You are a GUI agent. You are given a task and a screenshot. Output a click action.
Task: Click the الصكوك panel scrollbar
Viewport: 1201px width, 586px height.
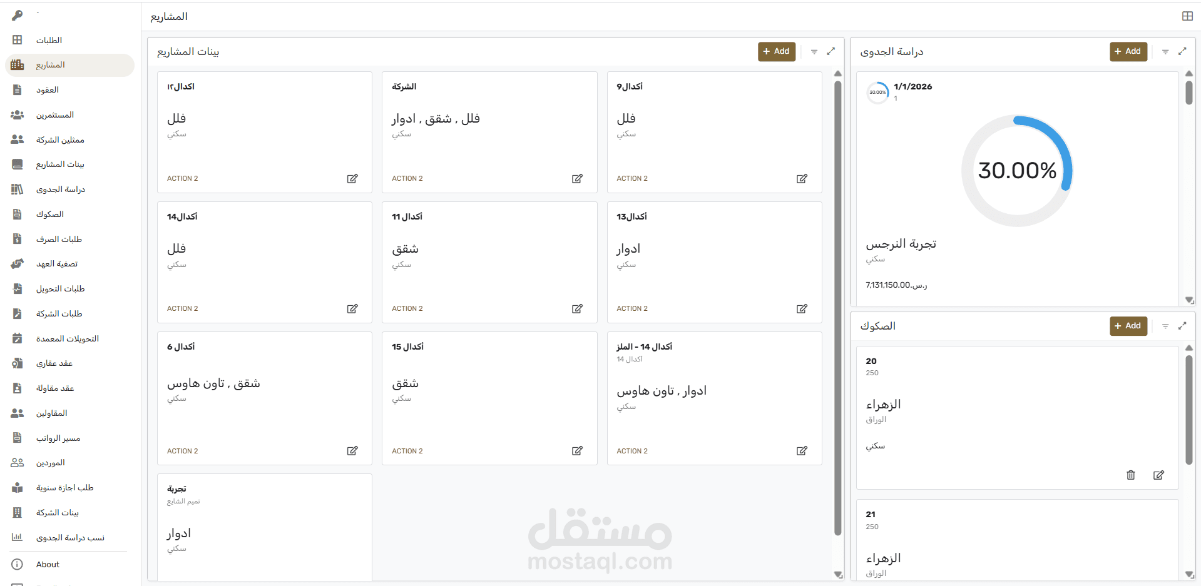1189,410
